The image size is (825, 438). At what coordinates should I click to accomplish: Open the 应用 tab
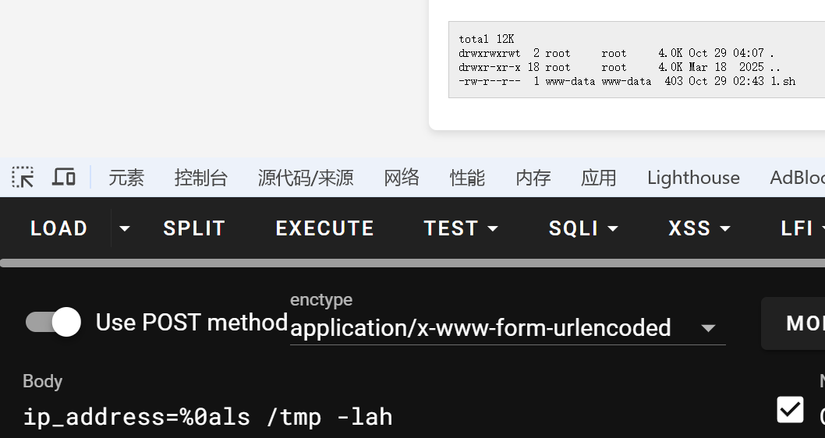pyautogui.click(x=599, y=178)
